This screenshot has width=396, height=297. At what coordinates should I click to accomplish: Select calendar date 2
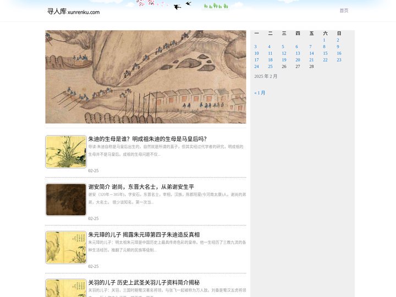pyautogui.click(x=338, y=40)
